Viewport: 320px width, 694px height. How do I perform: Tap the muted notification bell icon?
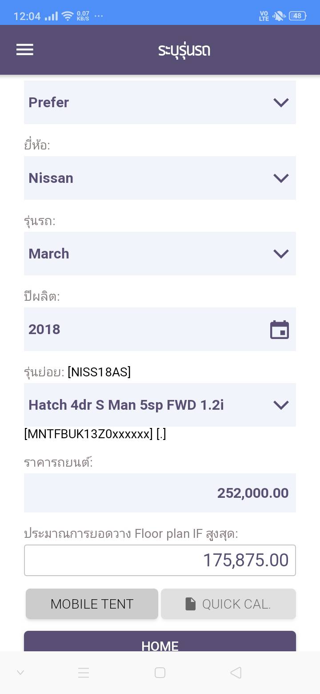tap(279, 16)
